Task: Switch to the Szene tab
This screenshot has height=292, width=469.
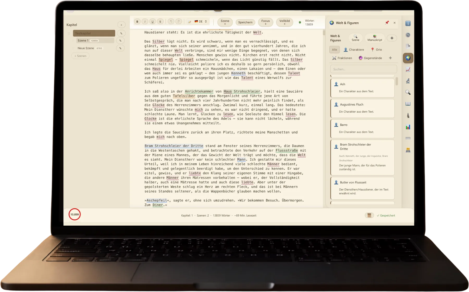Action: 355,38
